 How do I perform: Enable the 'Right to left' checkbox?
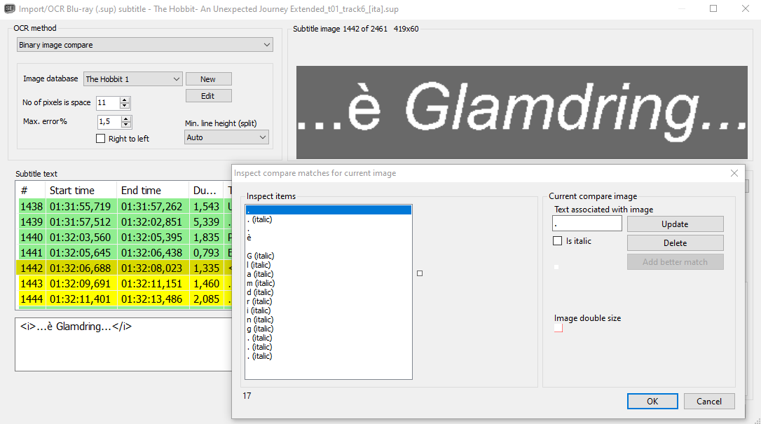[x=100, y=138]
